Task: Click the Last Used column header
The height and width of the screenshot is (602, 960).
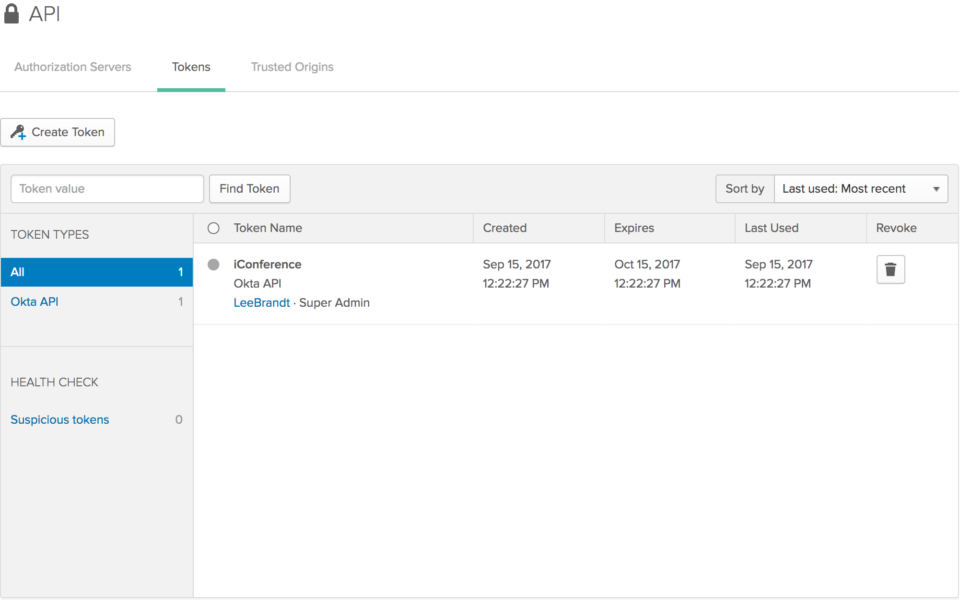Action: tap(771, 228)
